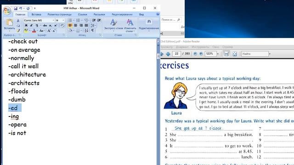Open the round Office button menu
The image size is (294, 165).
tap(7, 11)
